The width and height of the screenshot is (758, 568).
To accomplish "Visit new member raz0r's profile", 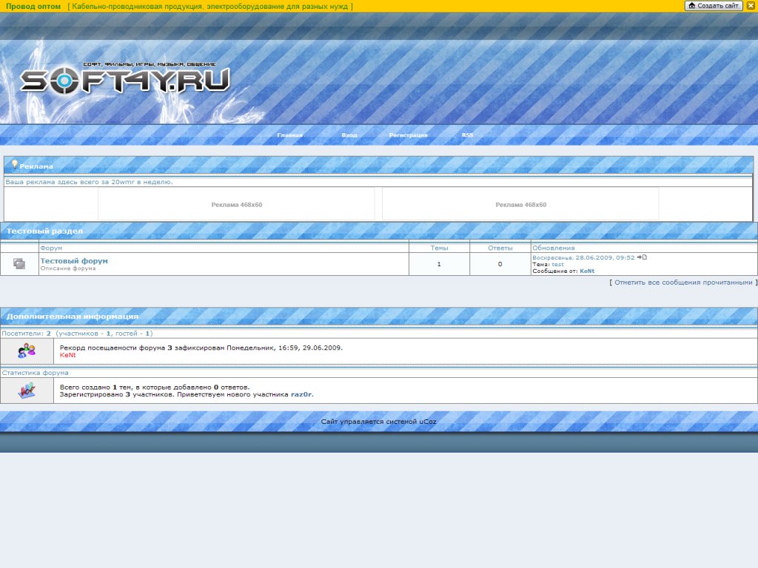I will [301, 395].
